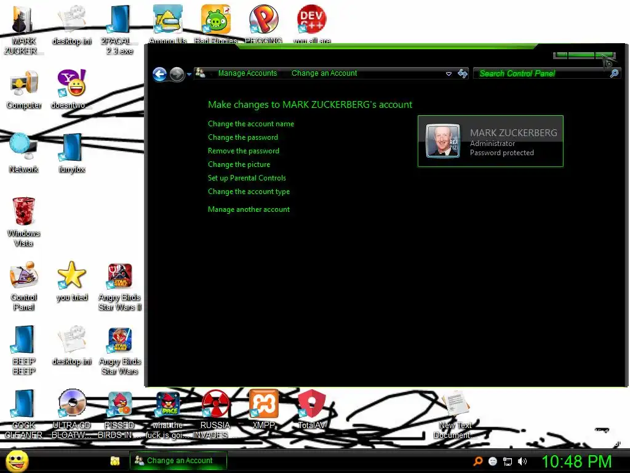Open the PEGGING desktop shortcut
The width and height of the screenshot is (630, 473).
[x=263, y=24]
